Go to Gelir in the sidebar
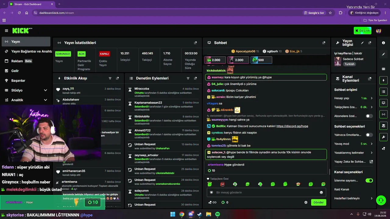This screenshot has width=390, height=219. click(x=26, y=71)
